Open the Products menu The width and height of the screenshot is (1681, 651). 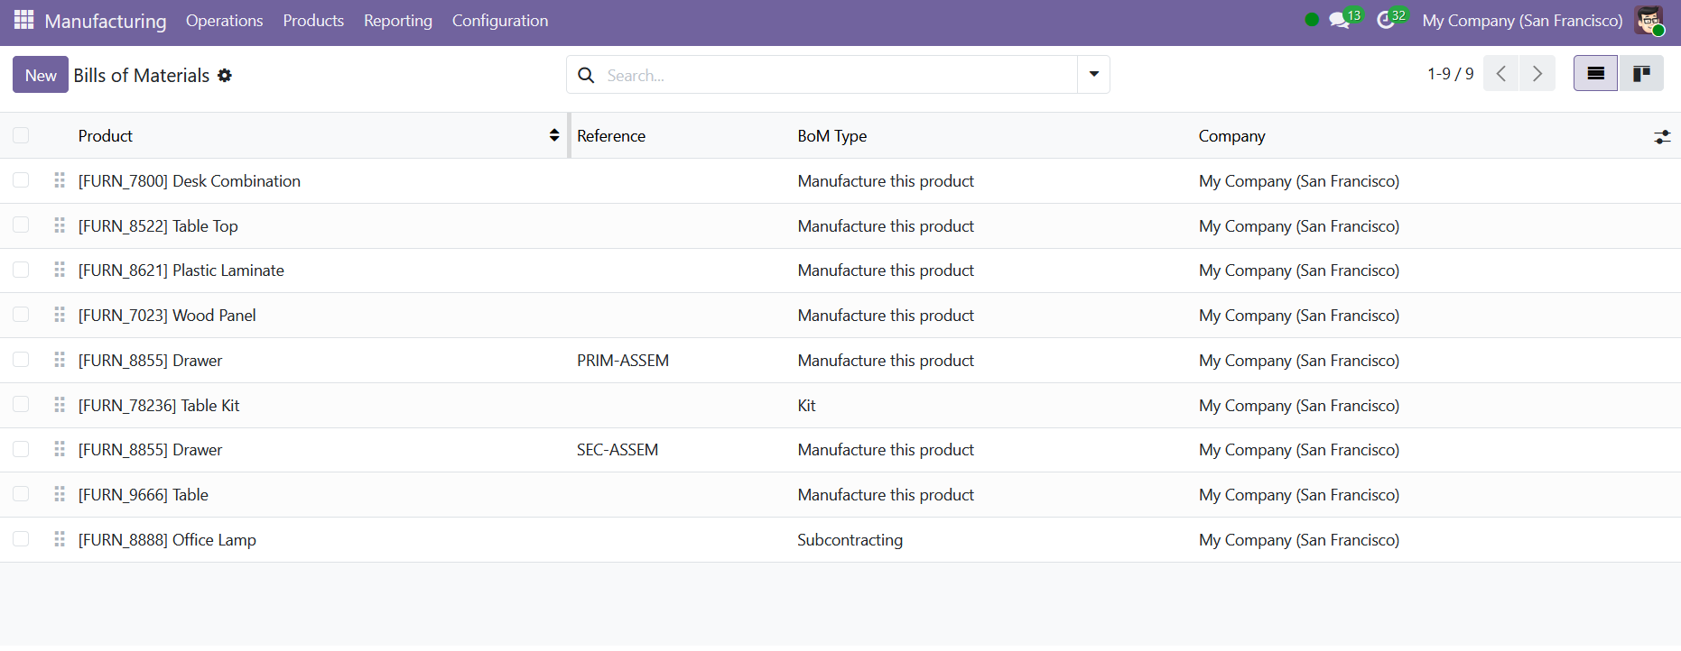coord(313,21)
